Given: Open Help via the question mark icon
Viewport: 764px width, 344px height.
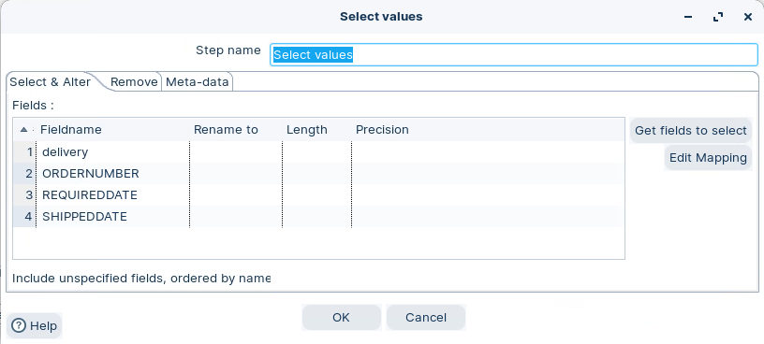Looking at the screenshot, I should [19, 325].
